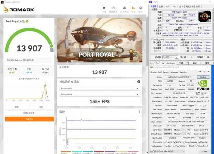
Task: Expand the Battlefield V game dropdown
Action: point(99,89)
